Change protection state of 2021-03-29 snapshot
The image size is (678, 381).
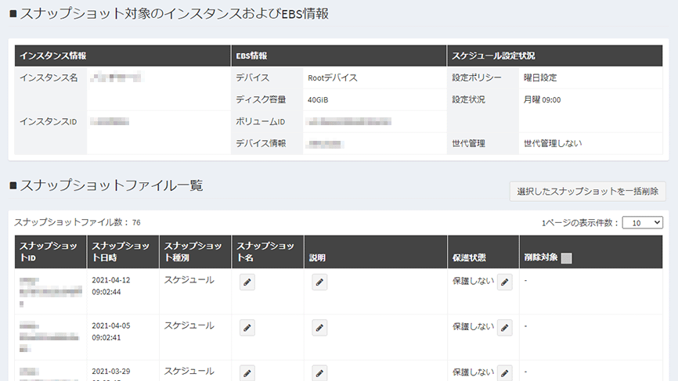click(505, 373)
